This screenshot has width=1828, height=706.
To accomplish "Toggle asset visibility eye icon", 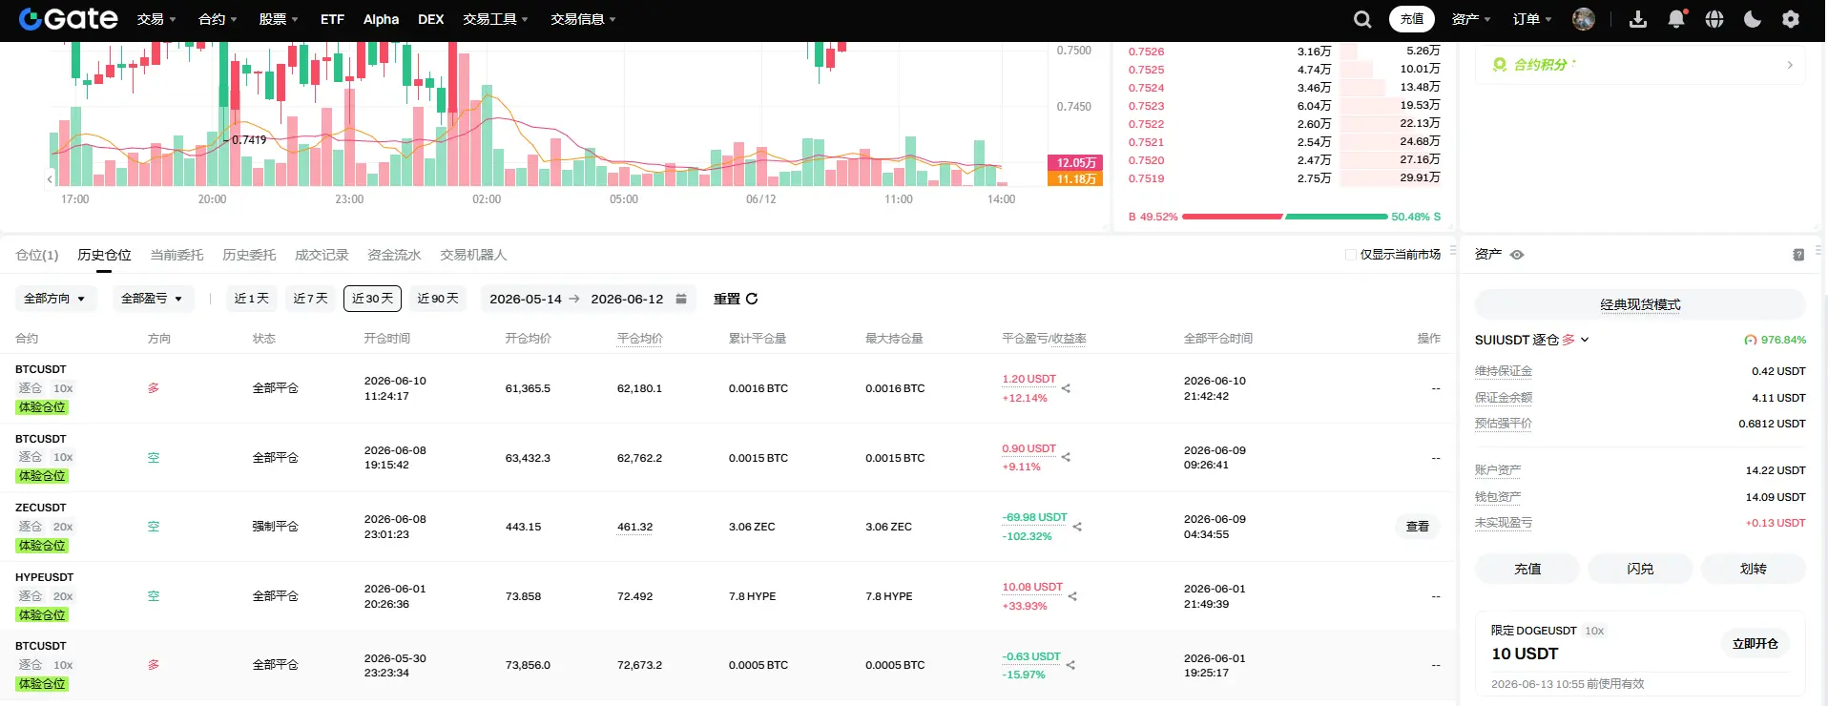I will [x=1517, y=255].
